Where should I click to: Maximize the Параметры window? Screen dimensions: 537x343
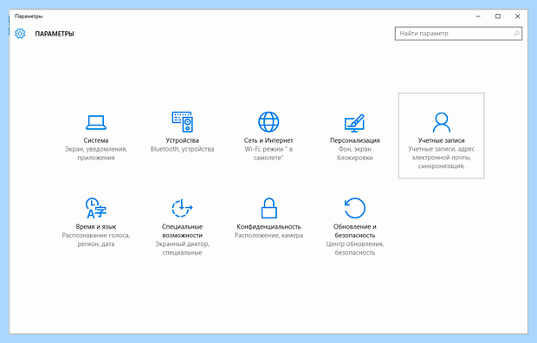498,16
